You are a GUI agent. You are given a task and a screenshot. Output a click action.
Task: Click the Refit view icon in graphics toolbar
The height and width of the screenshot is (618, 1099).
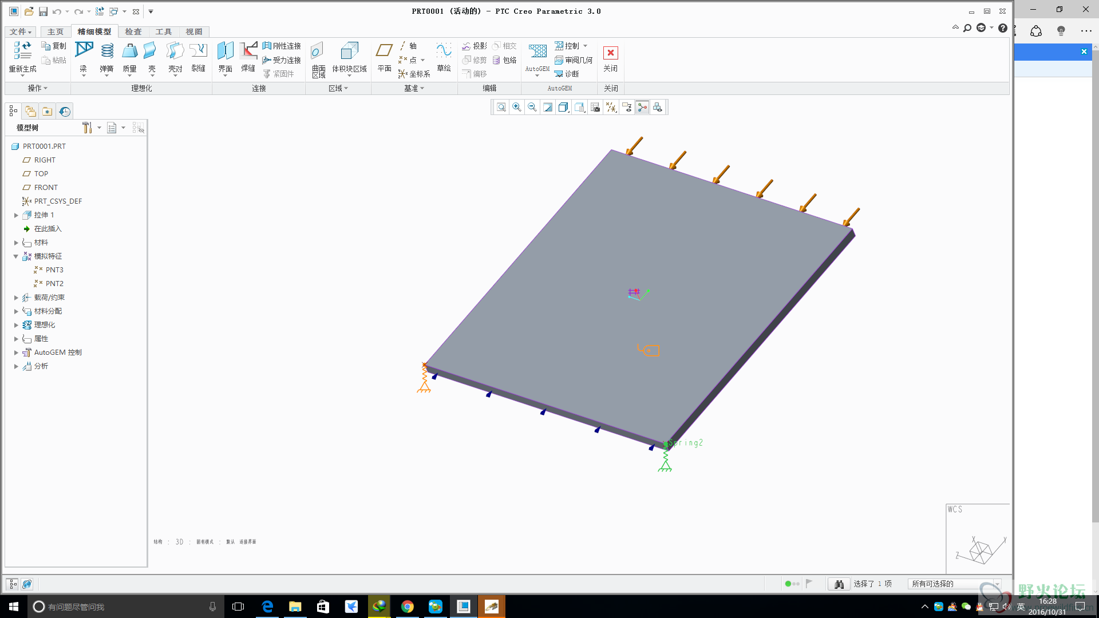point(501,108)
